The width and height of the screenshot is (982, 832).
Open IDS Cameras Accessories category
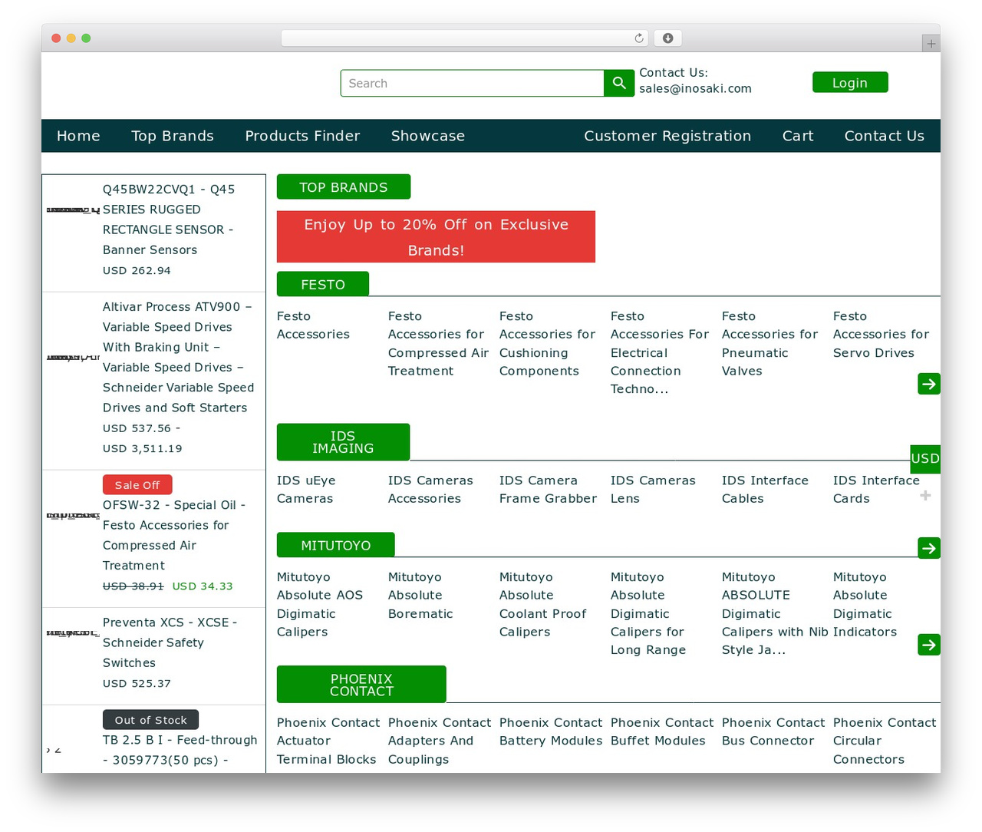pos(430,490)
